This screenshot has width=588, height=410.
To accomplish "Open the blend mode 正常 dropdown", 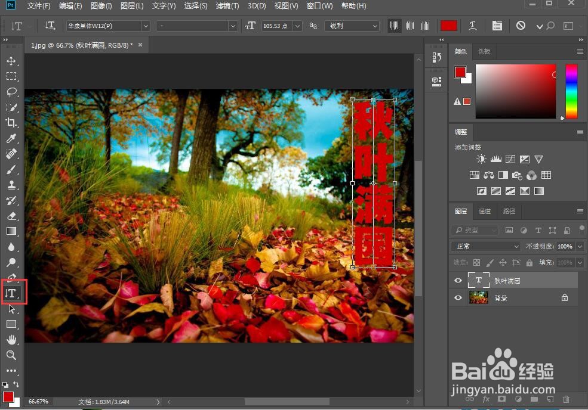I will pyautogui.click(x=486, y=246).
